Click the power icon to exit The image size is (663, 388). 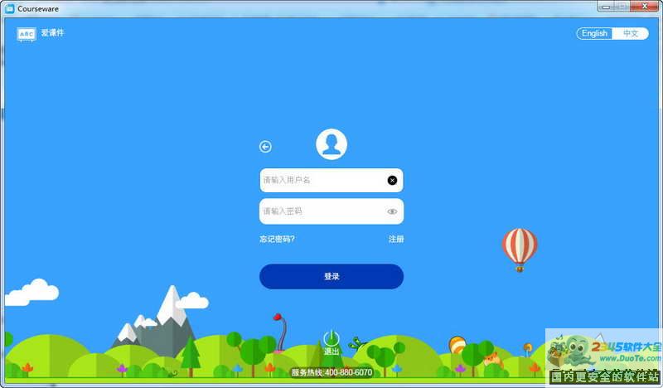click(331, 337)
